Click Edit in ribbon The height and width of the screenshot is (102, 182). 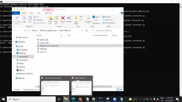pyautogui.click(x=95, y=20)
